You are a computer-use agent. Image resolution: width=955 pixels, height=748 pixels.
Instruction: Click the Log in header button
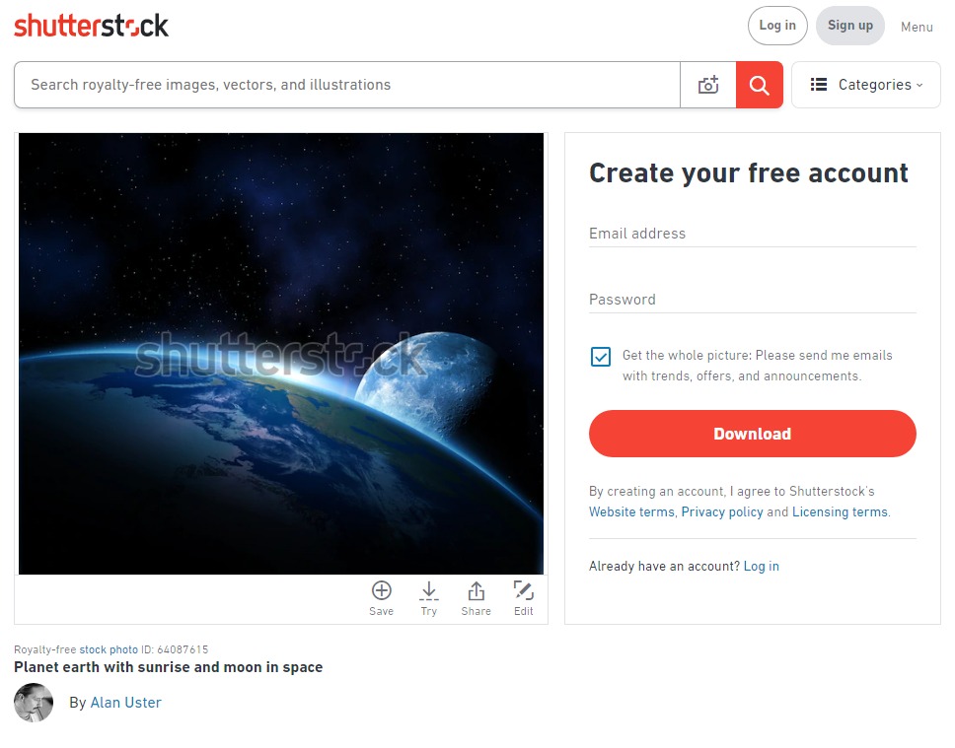point(777,26)
